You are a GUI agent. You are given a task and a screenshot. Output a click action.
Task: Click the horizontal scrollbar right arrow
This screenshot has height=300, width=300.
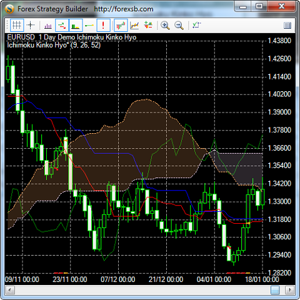click(x=290, y=290)
